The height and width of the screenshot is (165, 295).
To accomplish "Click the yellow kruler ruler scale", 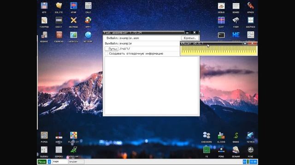I will 219,50.
